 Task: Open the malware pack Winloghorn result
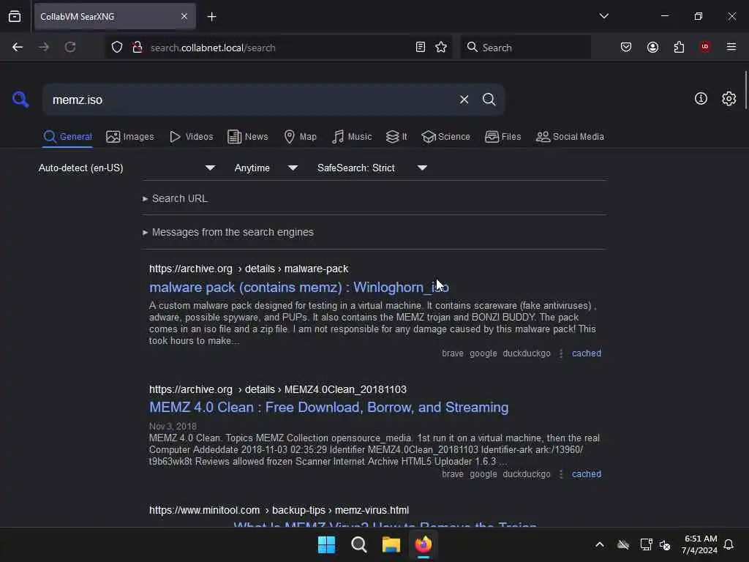point(299,287)
